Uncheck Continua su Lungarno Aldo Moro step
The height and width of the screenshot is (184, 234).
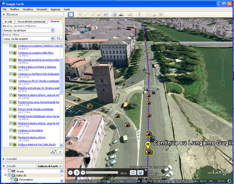coord(11,53)
